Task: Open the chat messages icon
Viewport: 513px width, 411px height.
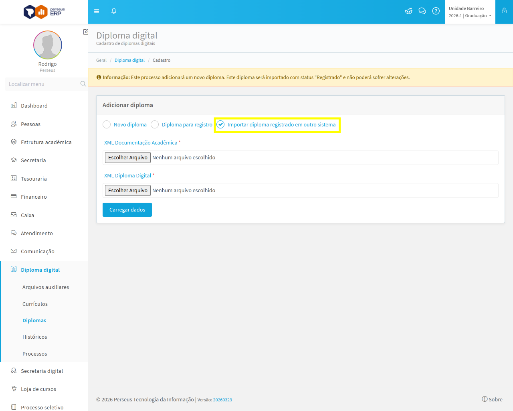Action: pos(422,11)
